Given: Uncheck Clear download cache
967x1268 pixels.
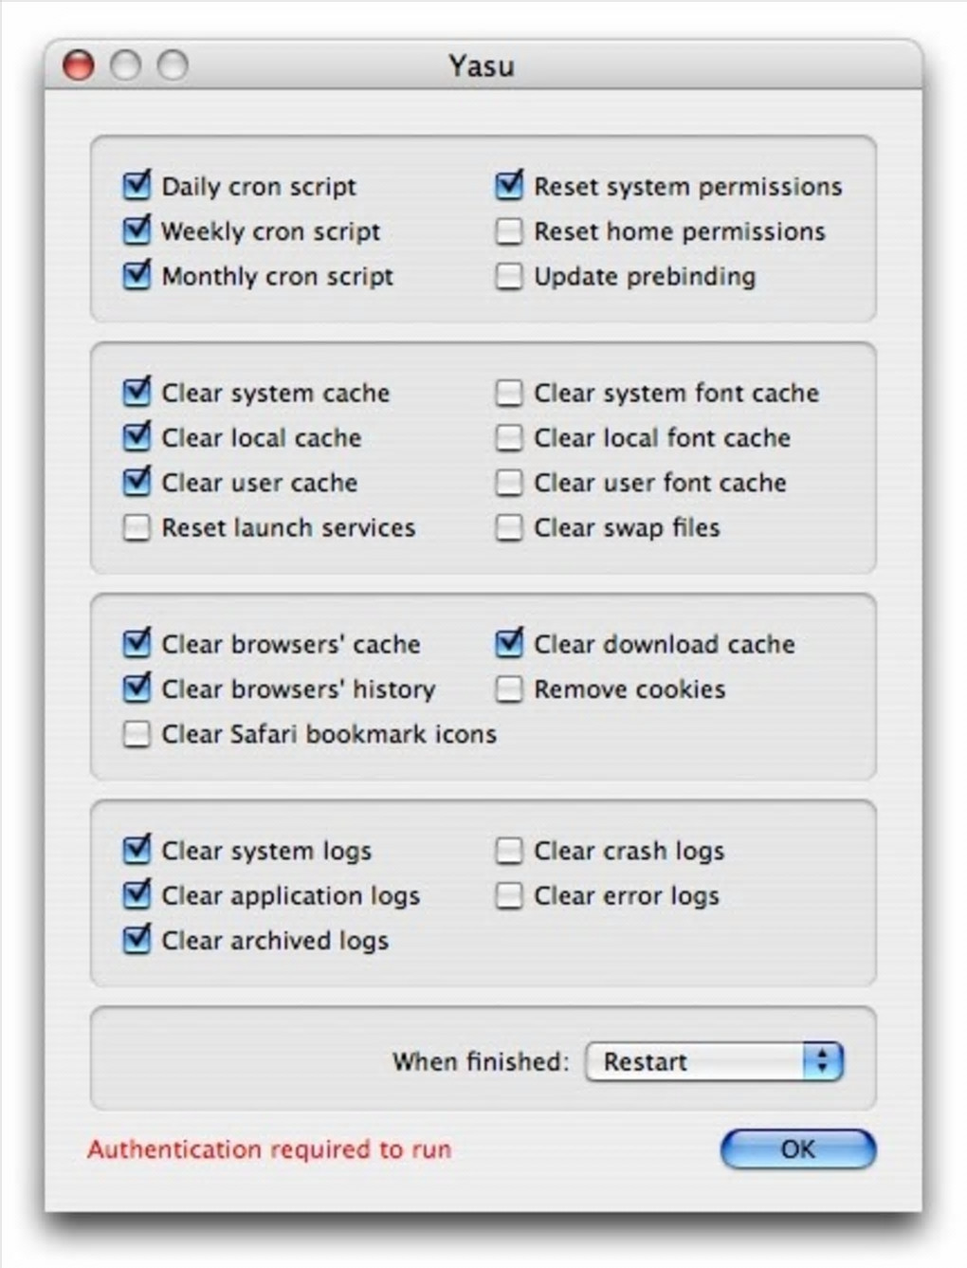Looking at the screenshot, I should (509, 644).
